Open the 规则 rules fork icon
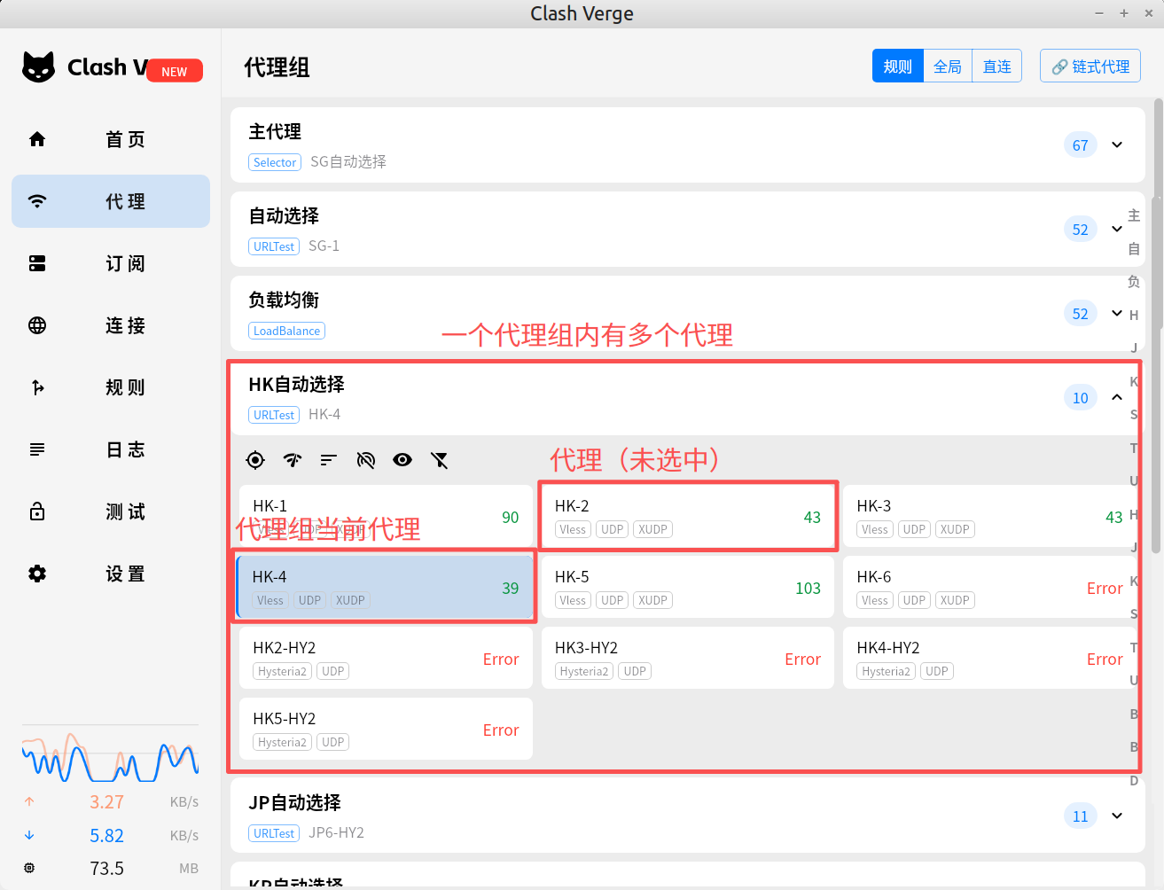This screenshot has height=890, width=1164. 37,387
